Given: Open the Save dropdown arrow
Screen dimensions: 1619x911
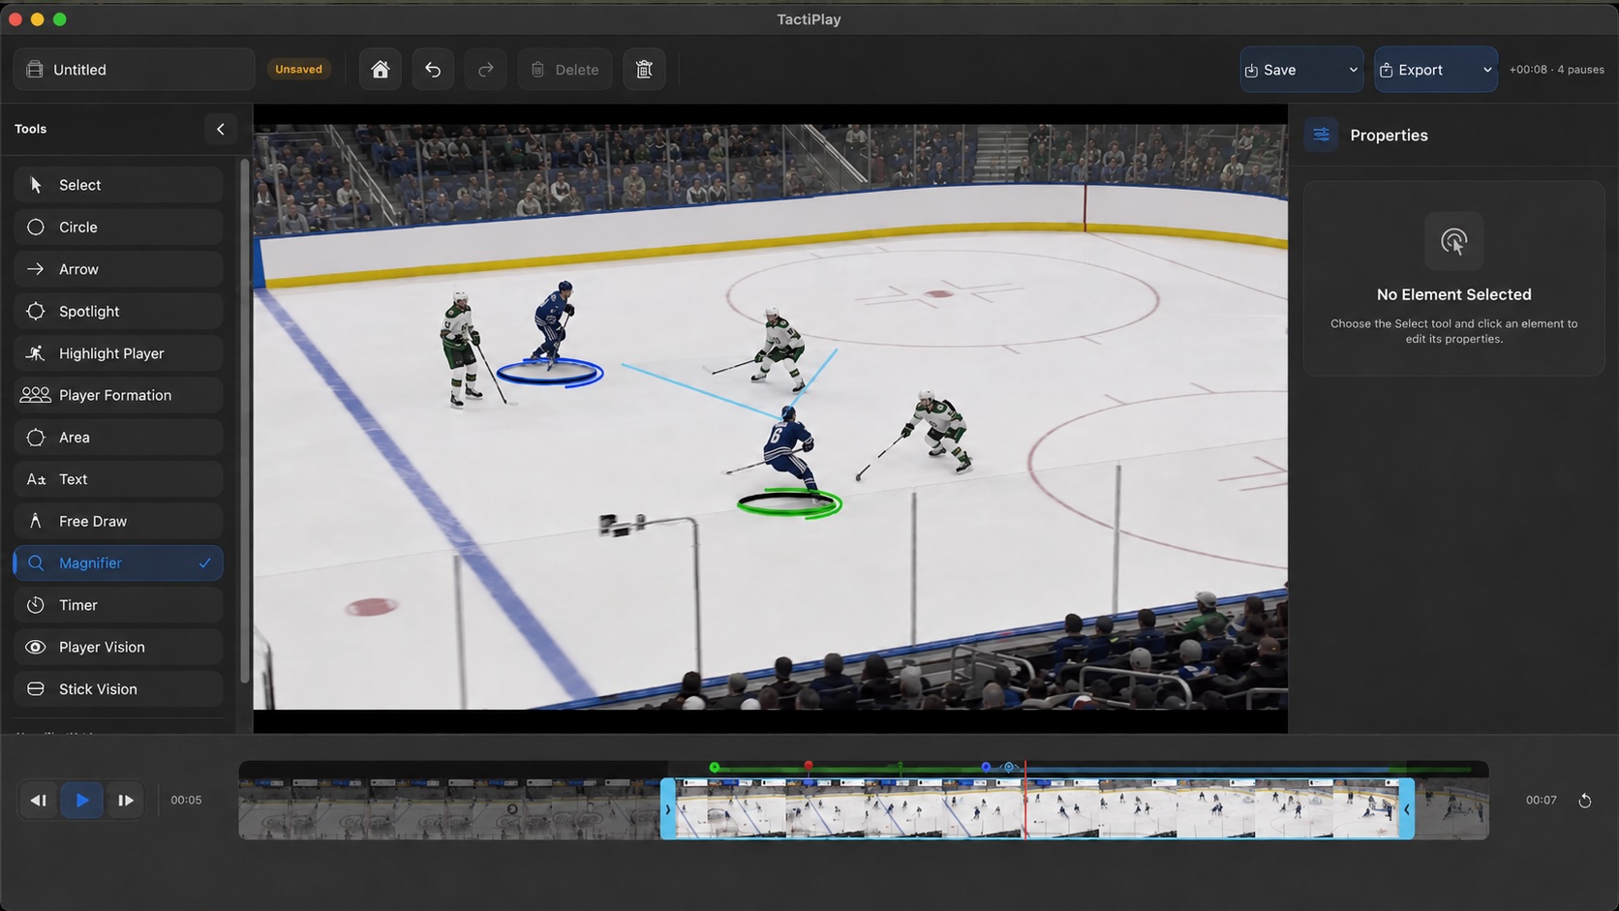Looking at the screenshot, I should tap(1353, 70).
